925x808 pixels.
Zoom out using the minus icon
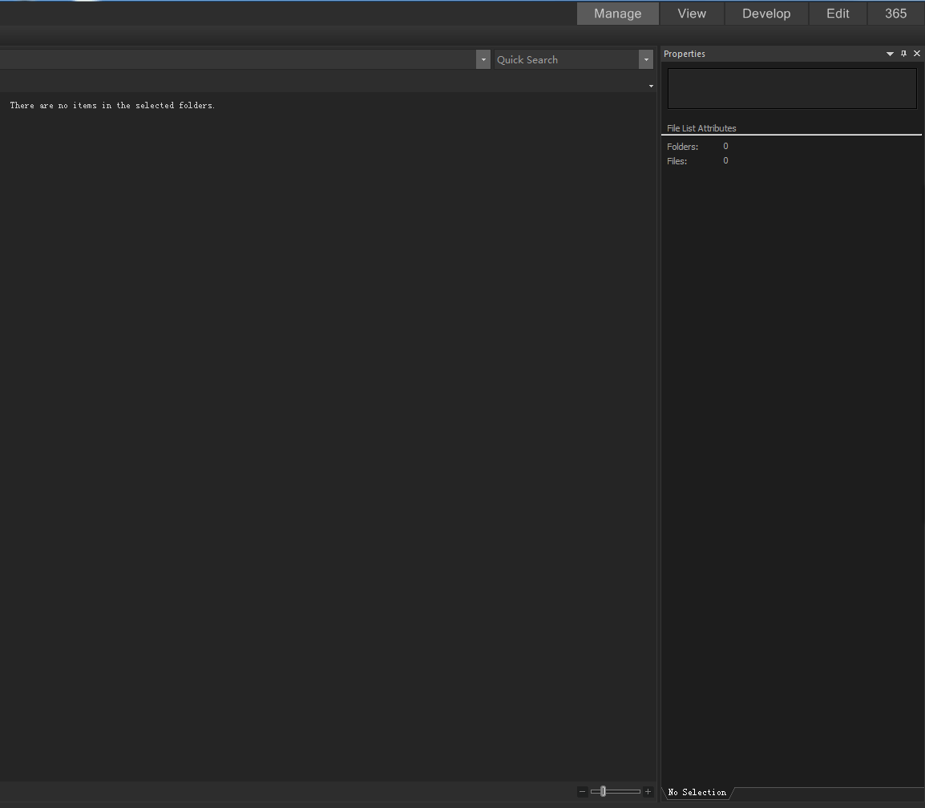pyautogui.click(x=582, y=791)
